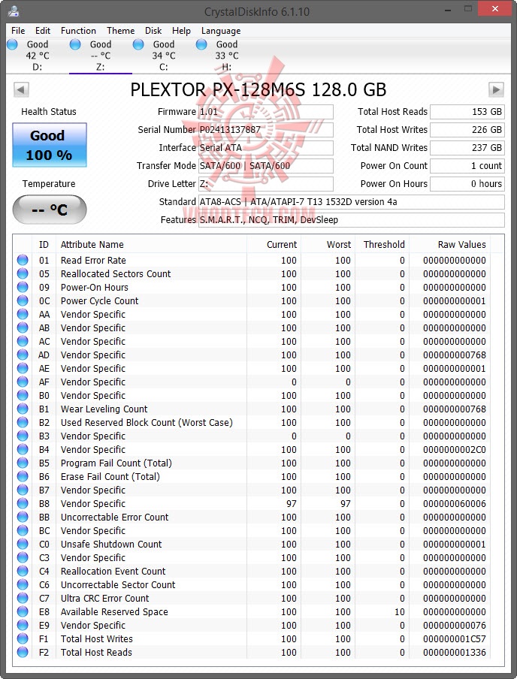Click the Interface Serial ATA field
The image size is (517, 679).
point(266,148)
